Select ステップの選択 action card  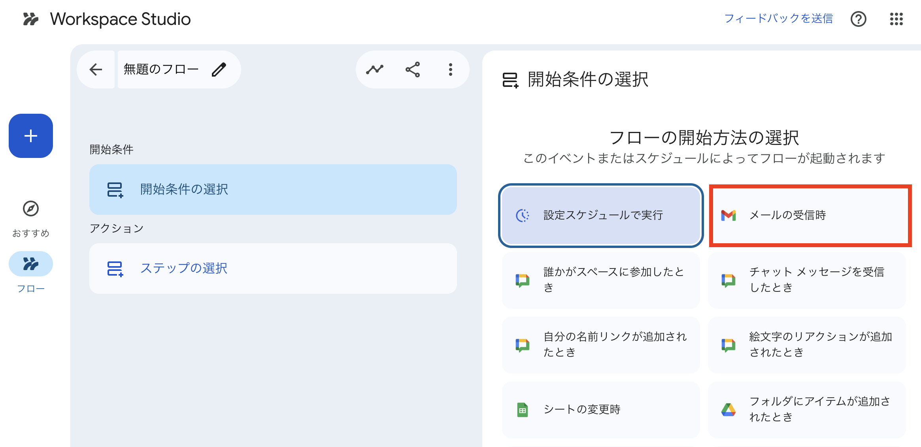[273, 269]
